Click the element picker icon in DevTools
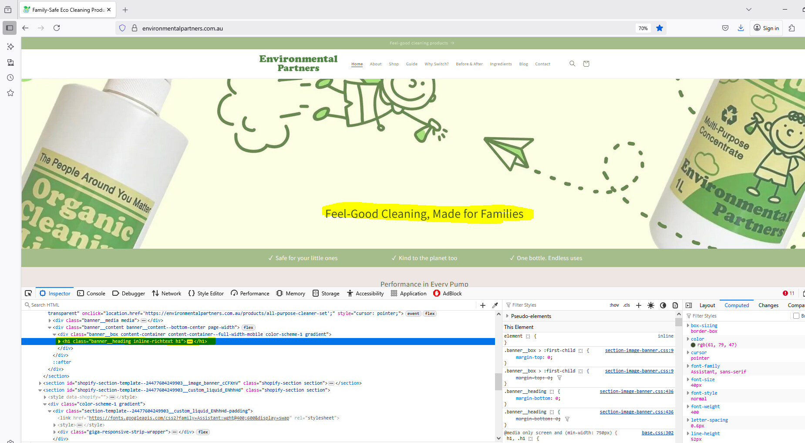Viewport: 805px width, 443px height. [x=28, y=294]
